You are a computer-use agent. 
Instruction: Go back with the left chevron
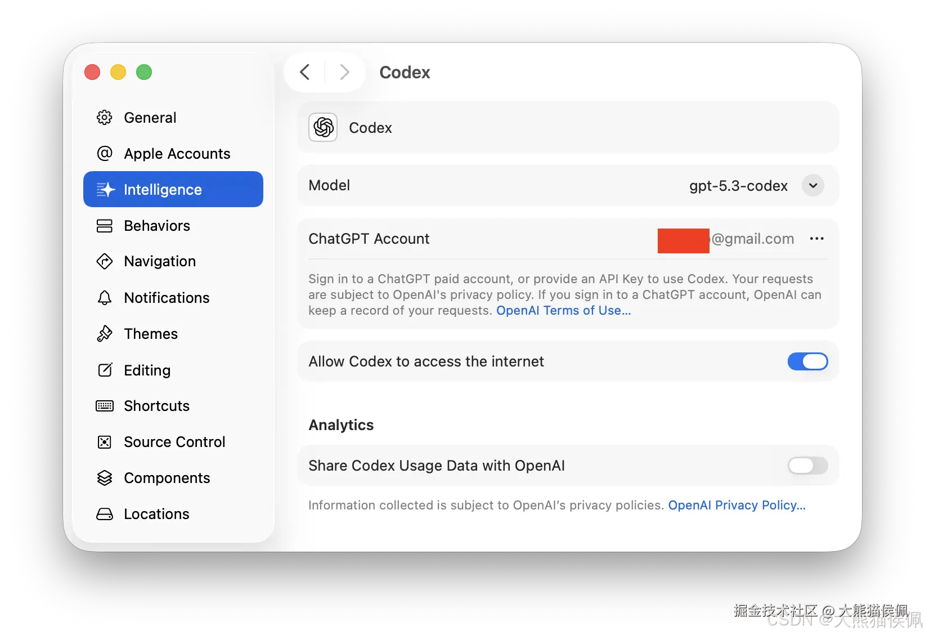(x=305, y=72)
